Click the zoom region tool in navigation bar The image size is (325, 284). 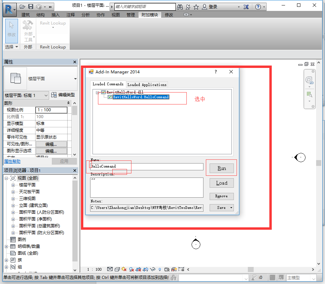click(x=309, y=95)
